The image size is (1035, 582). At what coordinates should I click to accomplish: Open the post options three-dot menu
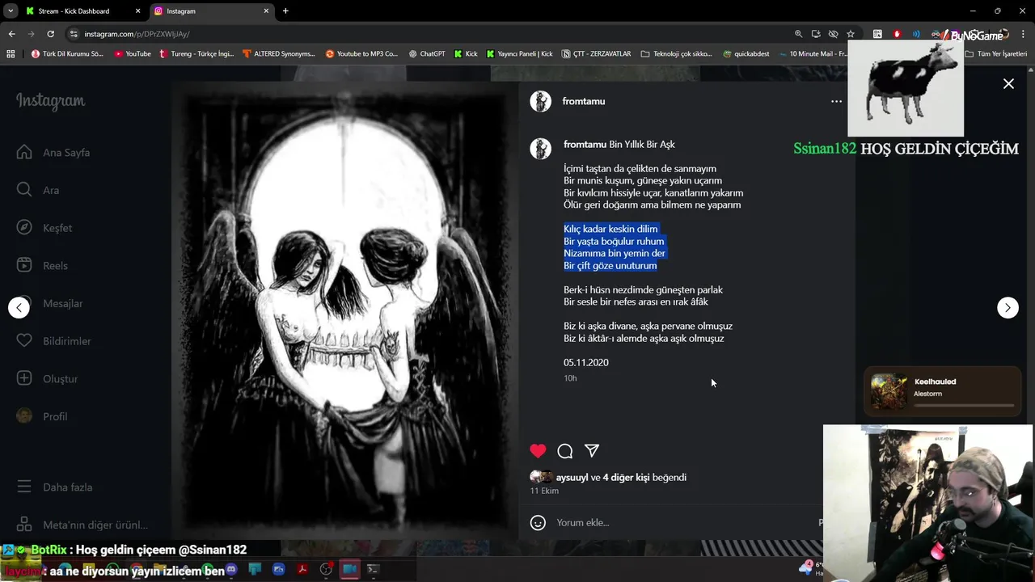tap(836, 101)
